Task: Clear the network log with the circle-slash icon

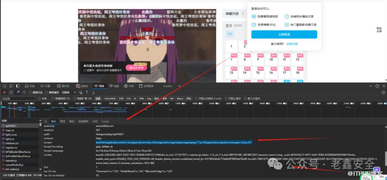Action: coord(11,92)
